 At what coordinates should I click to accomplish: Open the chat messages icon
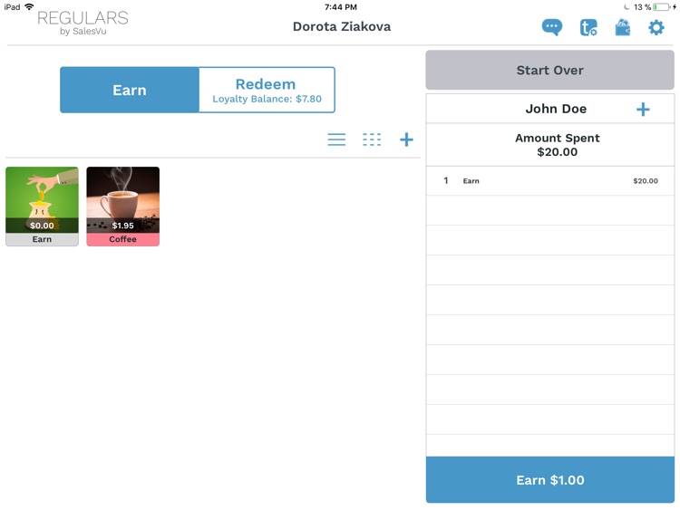[551, 27]
